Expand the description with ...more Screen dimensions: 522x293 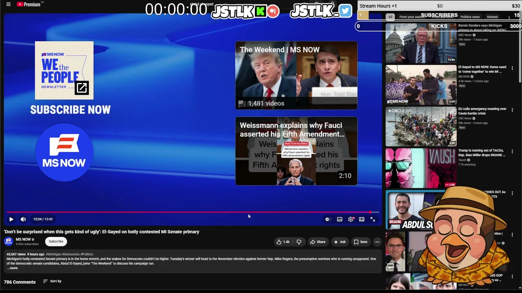[13, 268]
